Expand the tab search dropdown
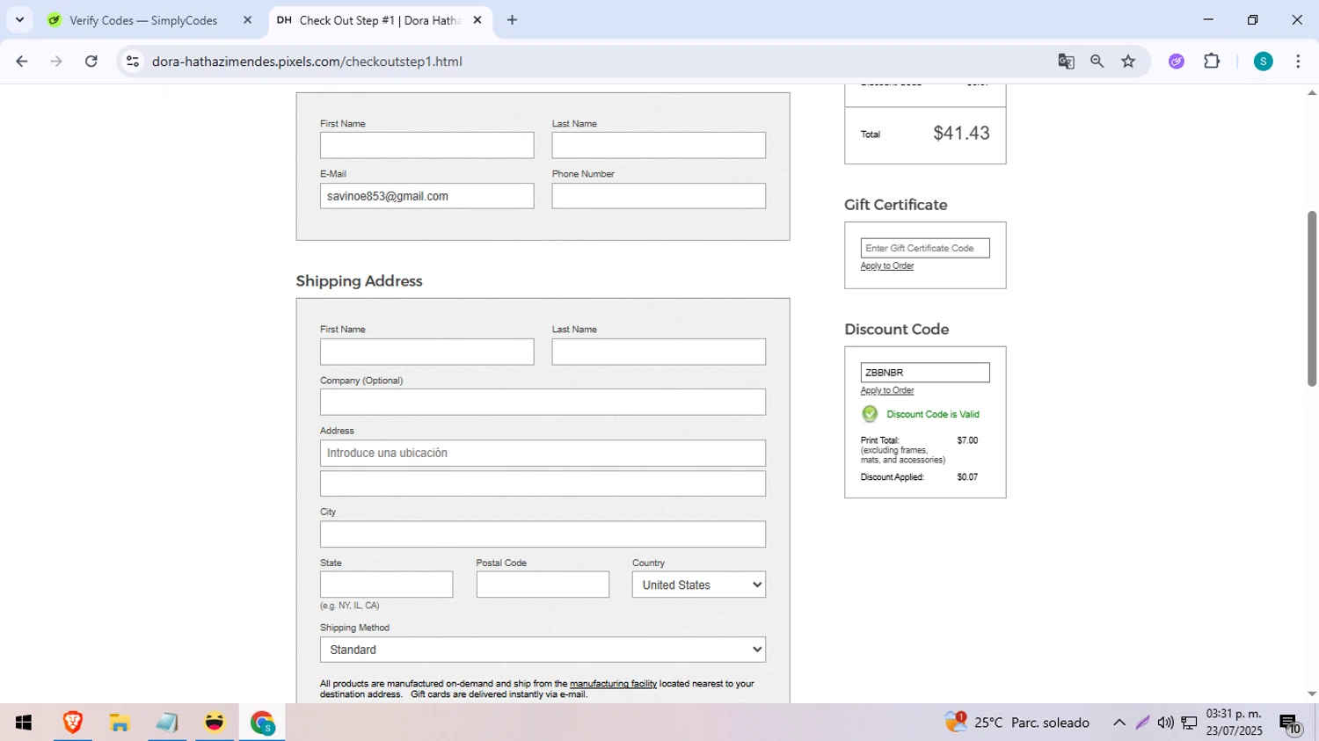The height and width of the screenshot is (741, 1319). pos(19,20)
